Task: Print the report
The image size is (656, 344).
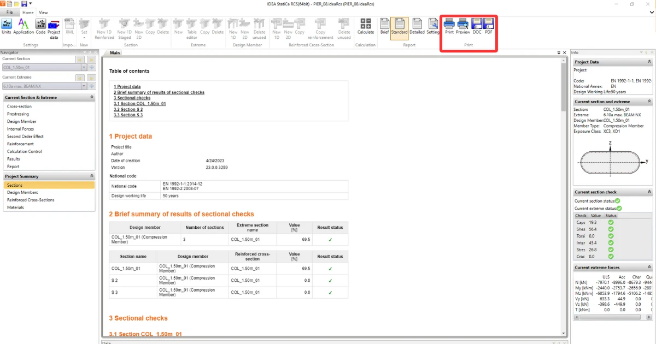Action: coord(449,26)
